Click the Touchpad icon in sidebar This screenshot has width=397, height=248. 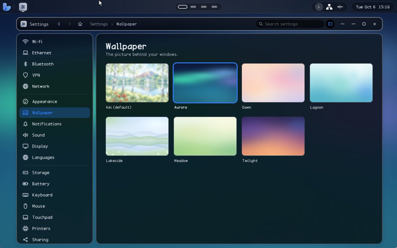pyautogui.click(x=25, y=217)
